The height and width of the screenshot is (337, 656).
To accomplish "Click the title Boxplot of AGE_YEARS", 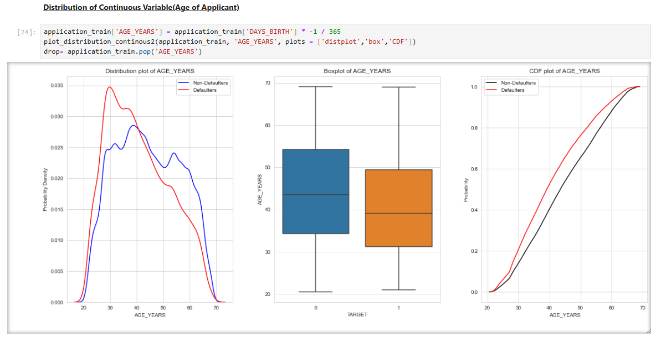I will coord(357,71).
